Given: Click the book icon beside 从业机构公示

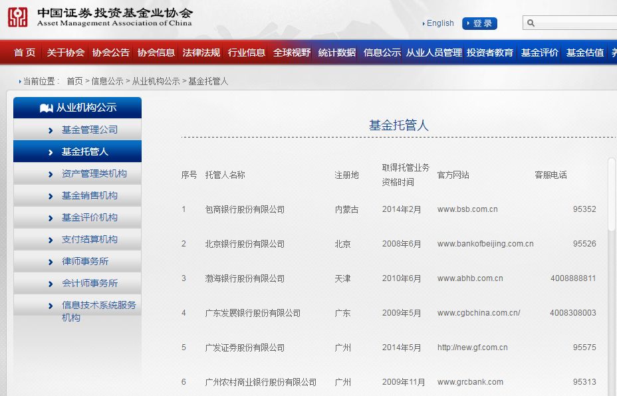Looking at the screenshot, I should (46, 108).
